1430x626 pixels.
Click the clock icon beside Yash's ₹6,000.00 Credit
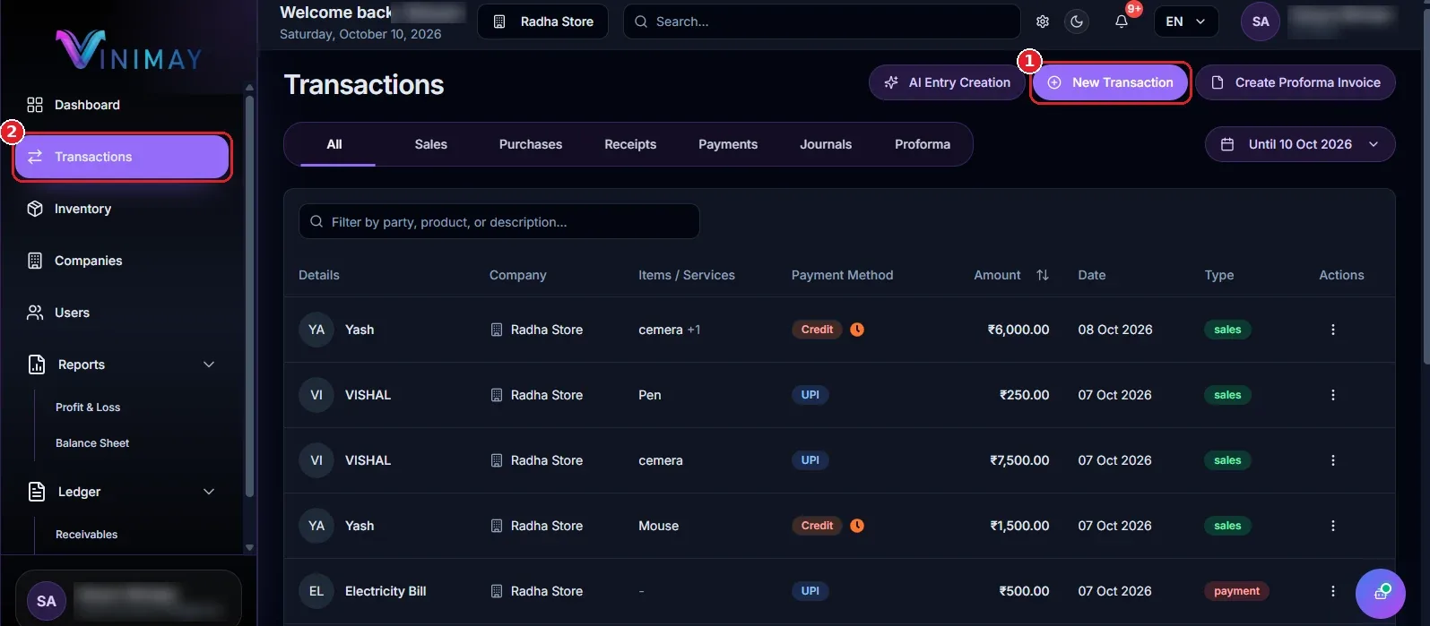[857, 330]
